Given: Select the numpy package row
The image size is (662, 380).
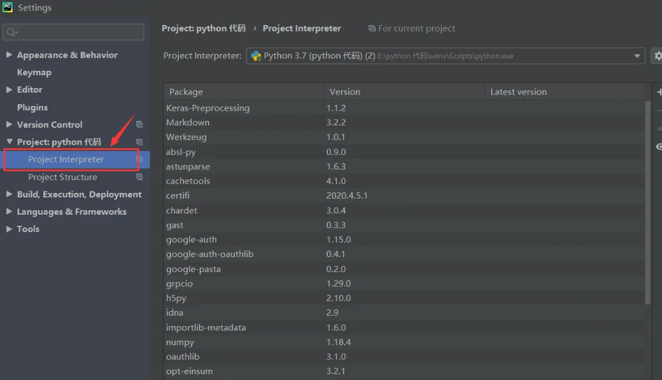Looking at the screenshot, I should (x=257, y=342).
